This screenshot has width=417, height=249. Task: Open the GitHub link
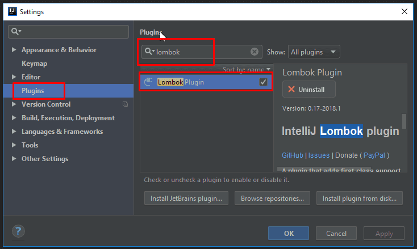click(292, 155)
